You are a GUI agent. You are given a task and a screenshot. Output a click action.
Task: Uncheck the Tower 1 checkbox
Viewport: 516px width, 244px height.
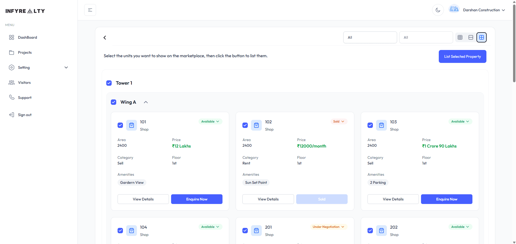pyautogui.click(x=109, y=83)
